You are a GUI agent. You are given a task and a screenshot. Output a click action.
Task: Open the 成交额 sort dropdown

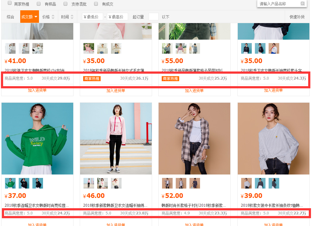(x=30, y=17)
